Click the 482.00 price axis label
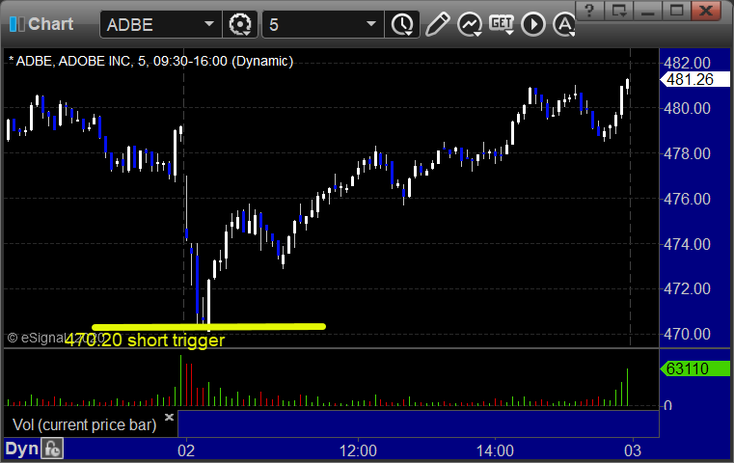This screenshot has width=734, height=463. click(687, 63)
